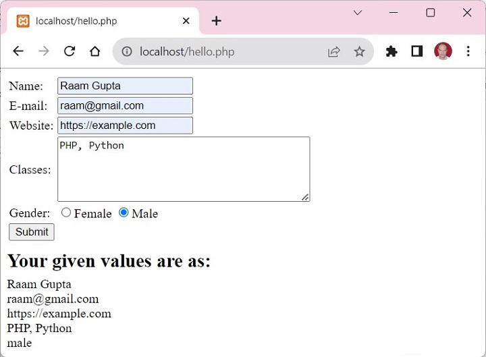Click the 'Website:' label
Viewport: 486px width, 357px height.
tap(31, 126)
